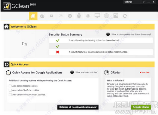Open the Home tab icon
158x115 pixels.
[33, 16]
